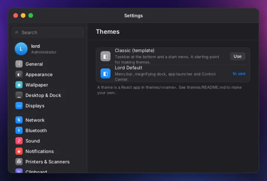
Task: Click the pink Sound note icon
Action: 19,141
